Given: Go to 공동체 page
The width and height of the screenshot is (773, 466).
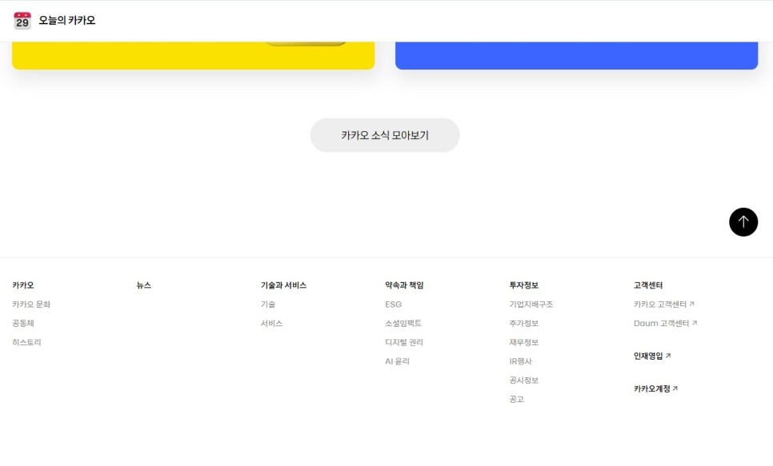Looking at the screenshot, I should pyautogui.click(x=23, y=323).
